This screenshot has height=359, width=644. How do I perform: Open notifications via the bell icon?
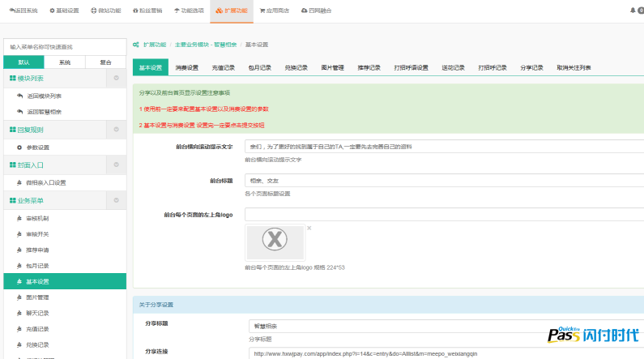pos(633,11)
